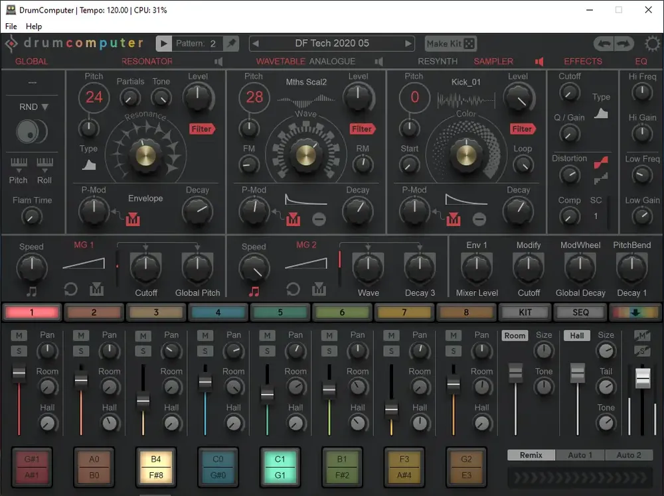Redo with the right curved arrow
664x496 pixels.
click(x=623, y=44)
